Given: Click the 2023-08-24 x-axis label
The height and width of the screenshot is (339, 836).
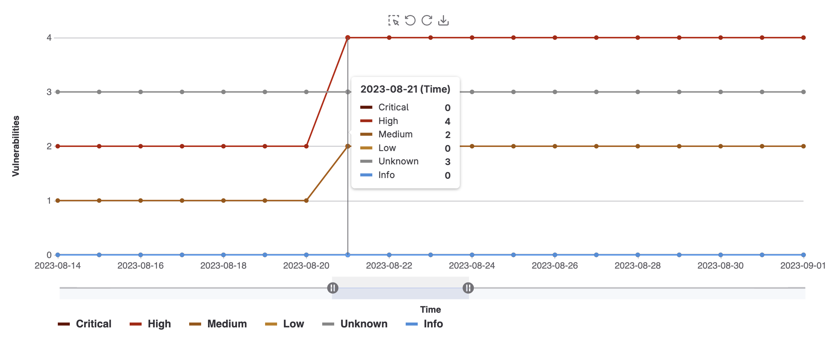Looking at the screenshot, I should (x=472, y=265).
